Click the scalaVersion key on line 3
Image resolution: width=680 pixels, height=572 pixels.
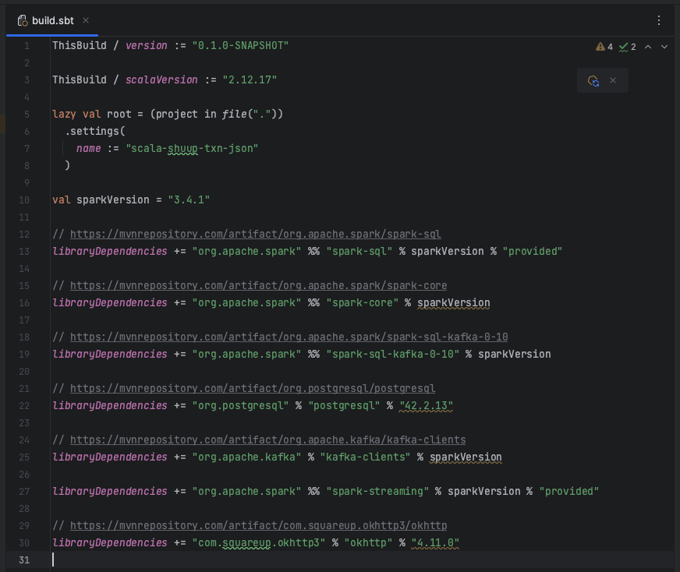click(x=161, y=79)
